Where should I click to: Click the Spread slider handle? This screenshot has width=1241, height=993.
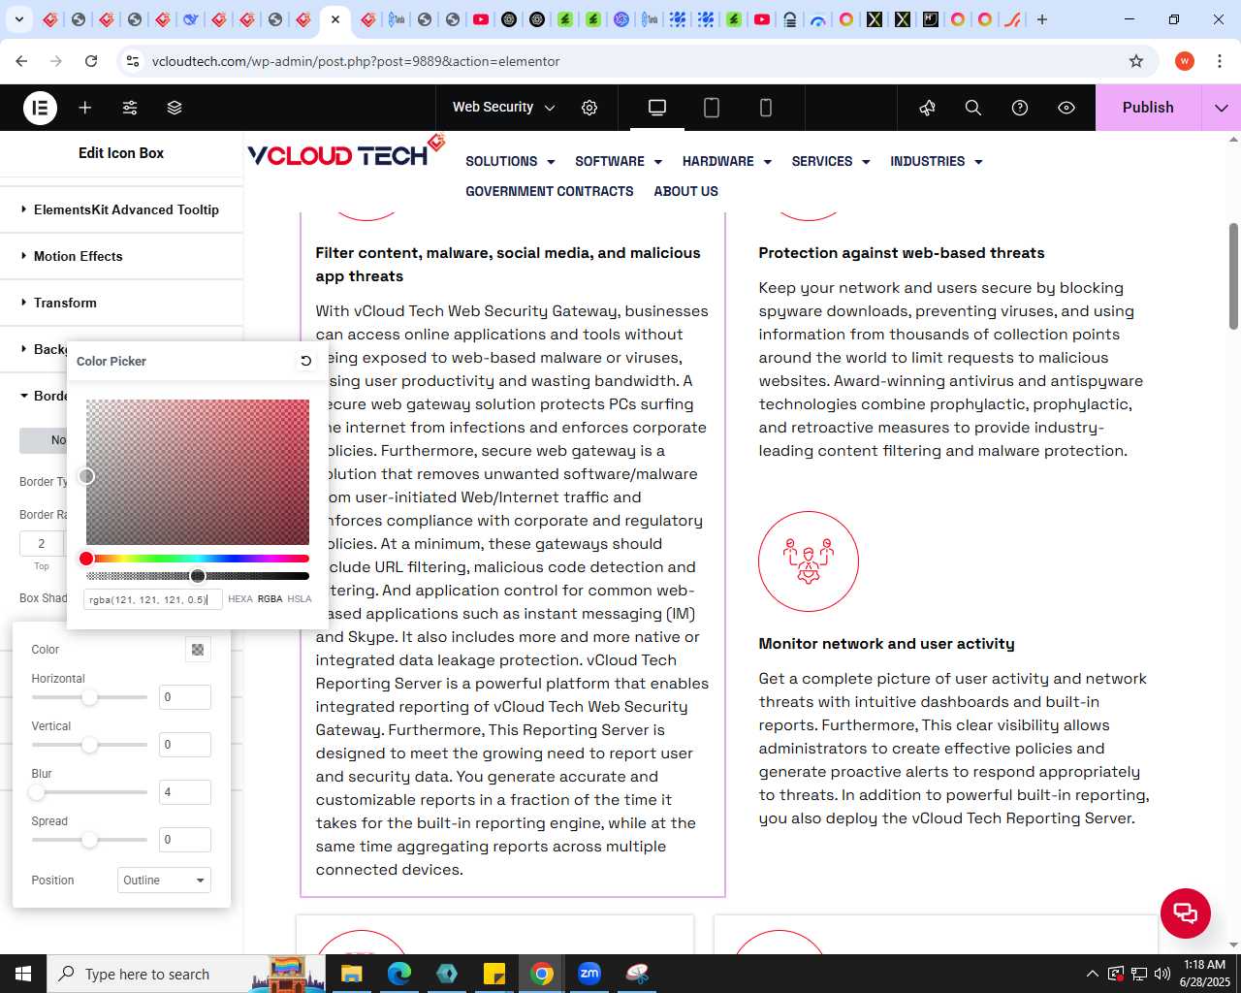[x=89, y=840]
